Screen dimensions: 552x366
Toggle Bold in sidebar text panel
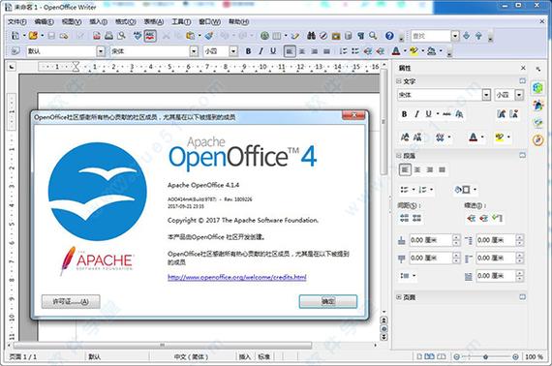pos(405,114)
